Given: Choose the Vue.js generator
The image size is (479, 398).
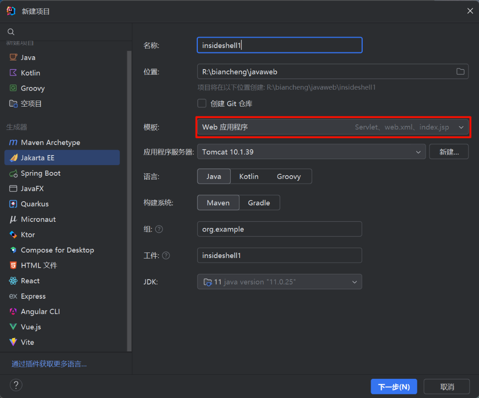Looking at the screenshot, I should coord(31,327).
